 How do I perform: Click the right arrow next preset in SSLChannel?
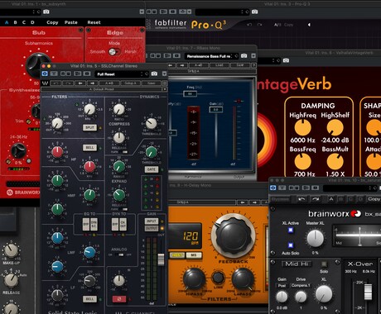click(92, 83)
